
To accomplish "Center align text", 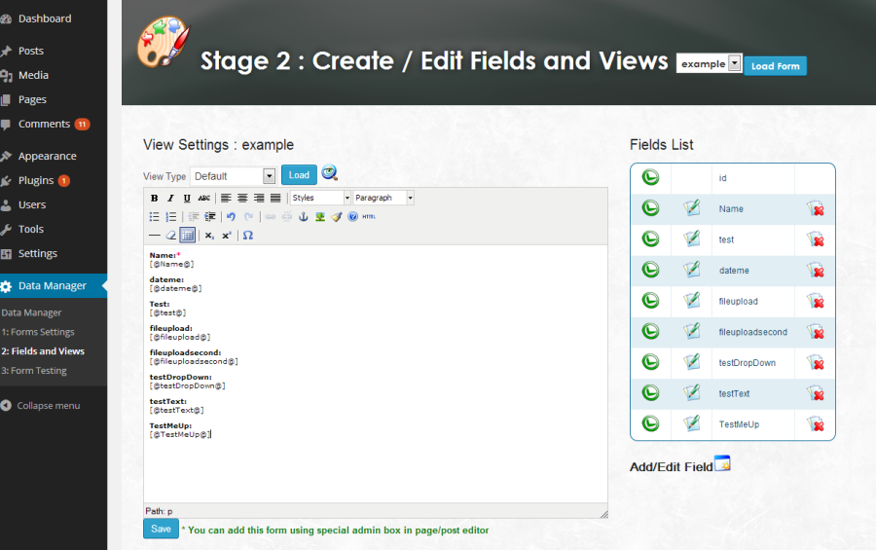I will click(242, 198).
